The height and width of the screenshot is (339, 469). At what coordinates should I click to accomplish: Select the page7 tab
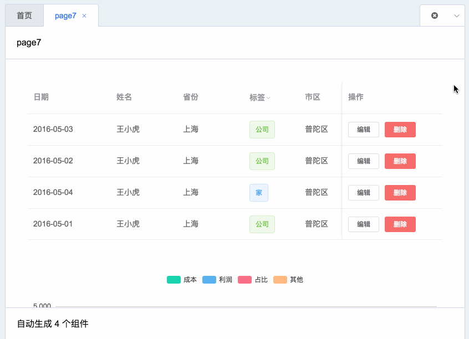pos(65,16)
